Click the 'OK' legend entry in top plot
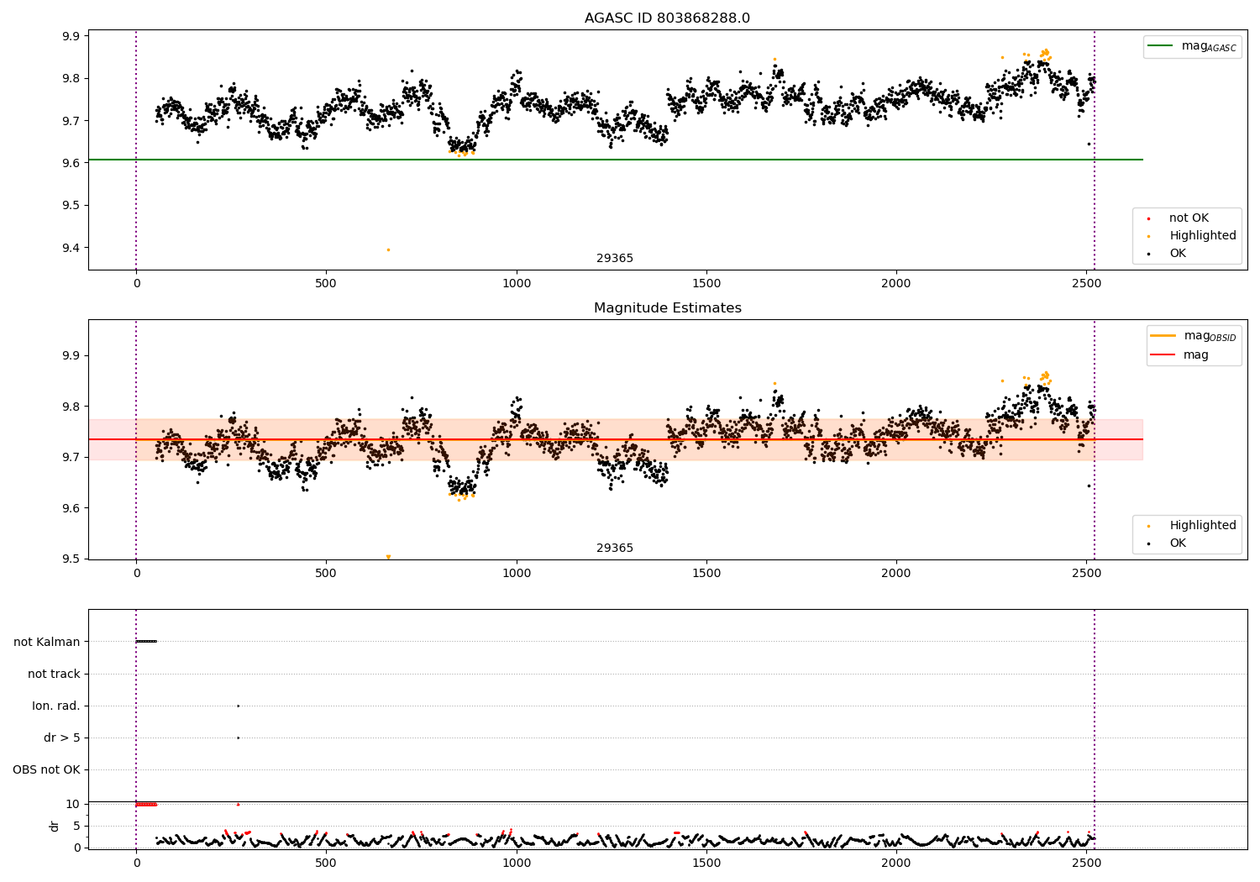This screenshot has width=1260, height=882. [x=1178, y=254]
